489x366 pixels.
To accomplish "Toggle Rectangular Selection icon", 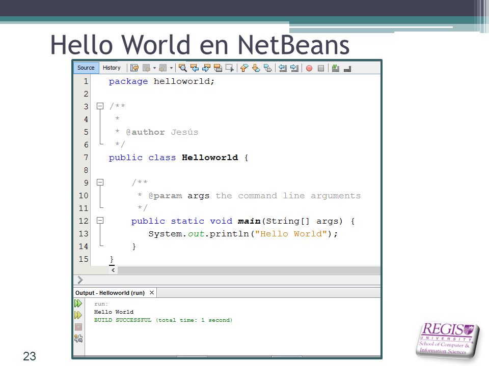I will pos(230,68).
